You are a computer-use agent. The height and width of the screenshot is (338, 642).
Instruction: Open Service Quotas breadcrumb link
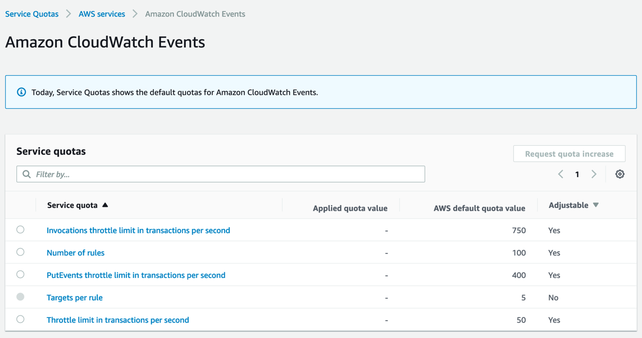pyautogui.click(x=32, y=14)
